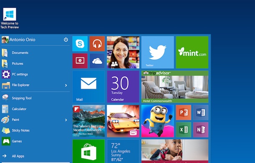Image resolution: width=255 pixels, height=163 pixels.
Task: Open the Welcome to Tech Preview desktop shortcut
Action: (x=10, y=18)
